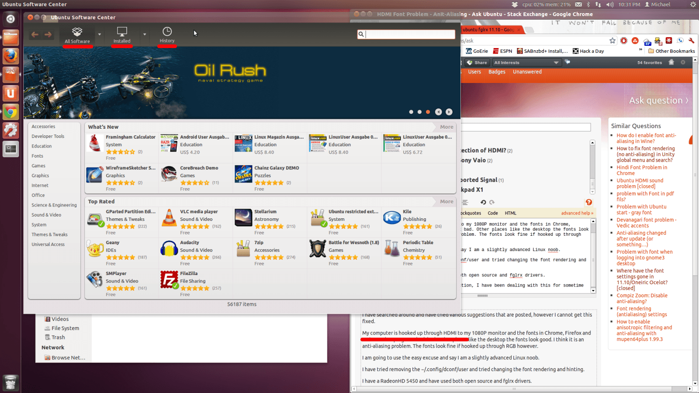
Task: Open the Audacity icon
Action: tap(169, 249)
